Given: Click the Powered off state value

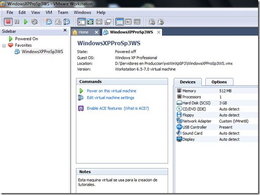Looking at the screenshot, I should point(125,52).
